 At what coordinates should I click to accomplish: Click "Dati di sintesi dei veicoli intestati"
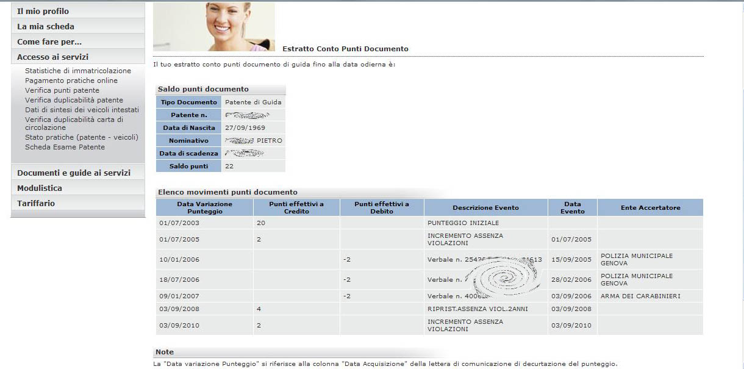(82, 110)
